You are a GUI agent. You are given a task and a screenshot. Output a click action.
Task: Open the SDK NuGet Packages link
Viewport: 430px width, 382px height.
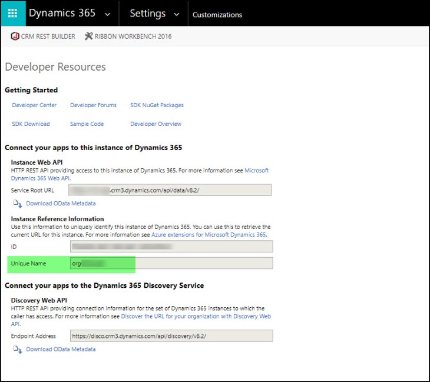(157, 105)
